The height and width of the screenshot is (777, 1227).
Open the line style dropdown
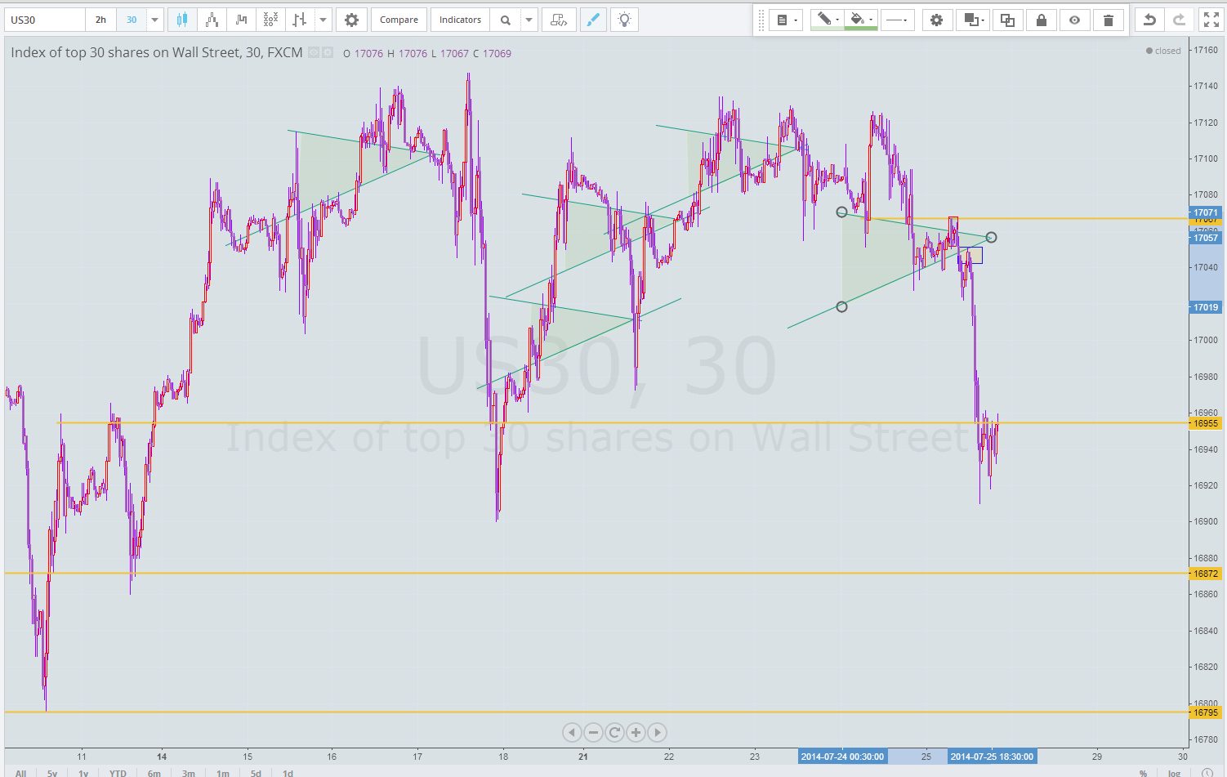[897, 20]
